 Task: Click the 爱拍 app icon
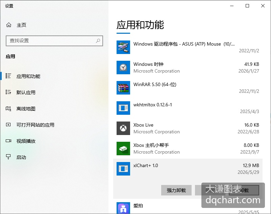pos(123,208)
